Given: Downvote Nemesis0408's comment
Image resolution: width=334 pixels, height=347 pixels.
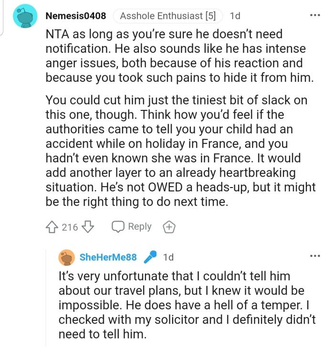Looking at the screenshot, I should point(88,227).
